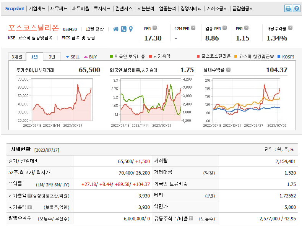302x228 pixels.
Task: Click the 업종 PER value 8.86
Action: 212,38
